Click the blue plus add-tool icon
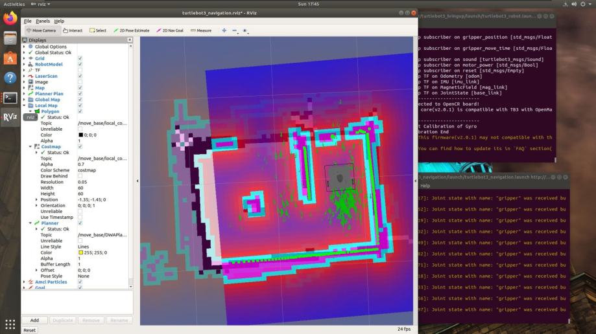This screenshot has height=334, width=596. (224, 30)
